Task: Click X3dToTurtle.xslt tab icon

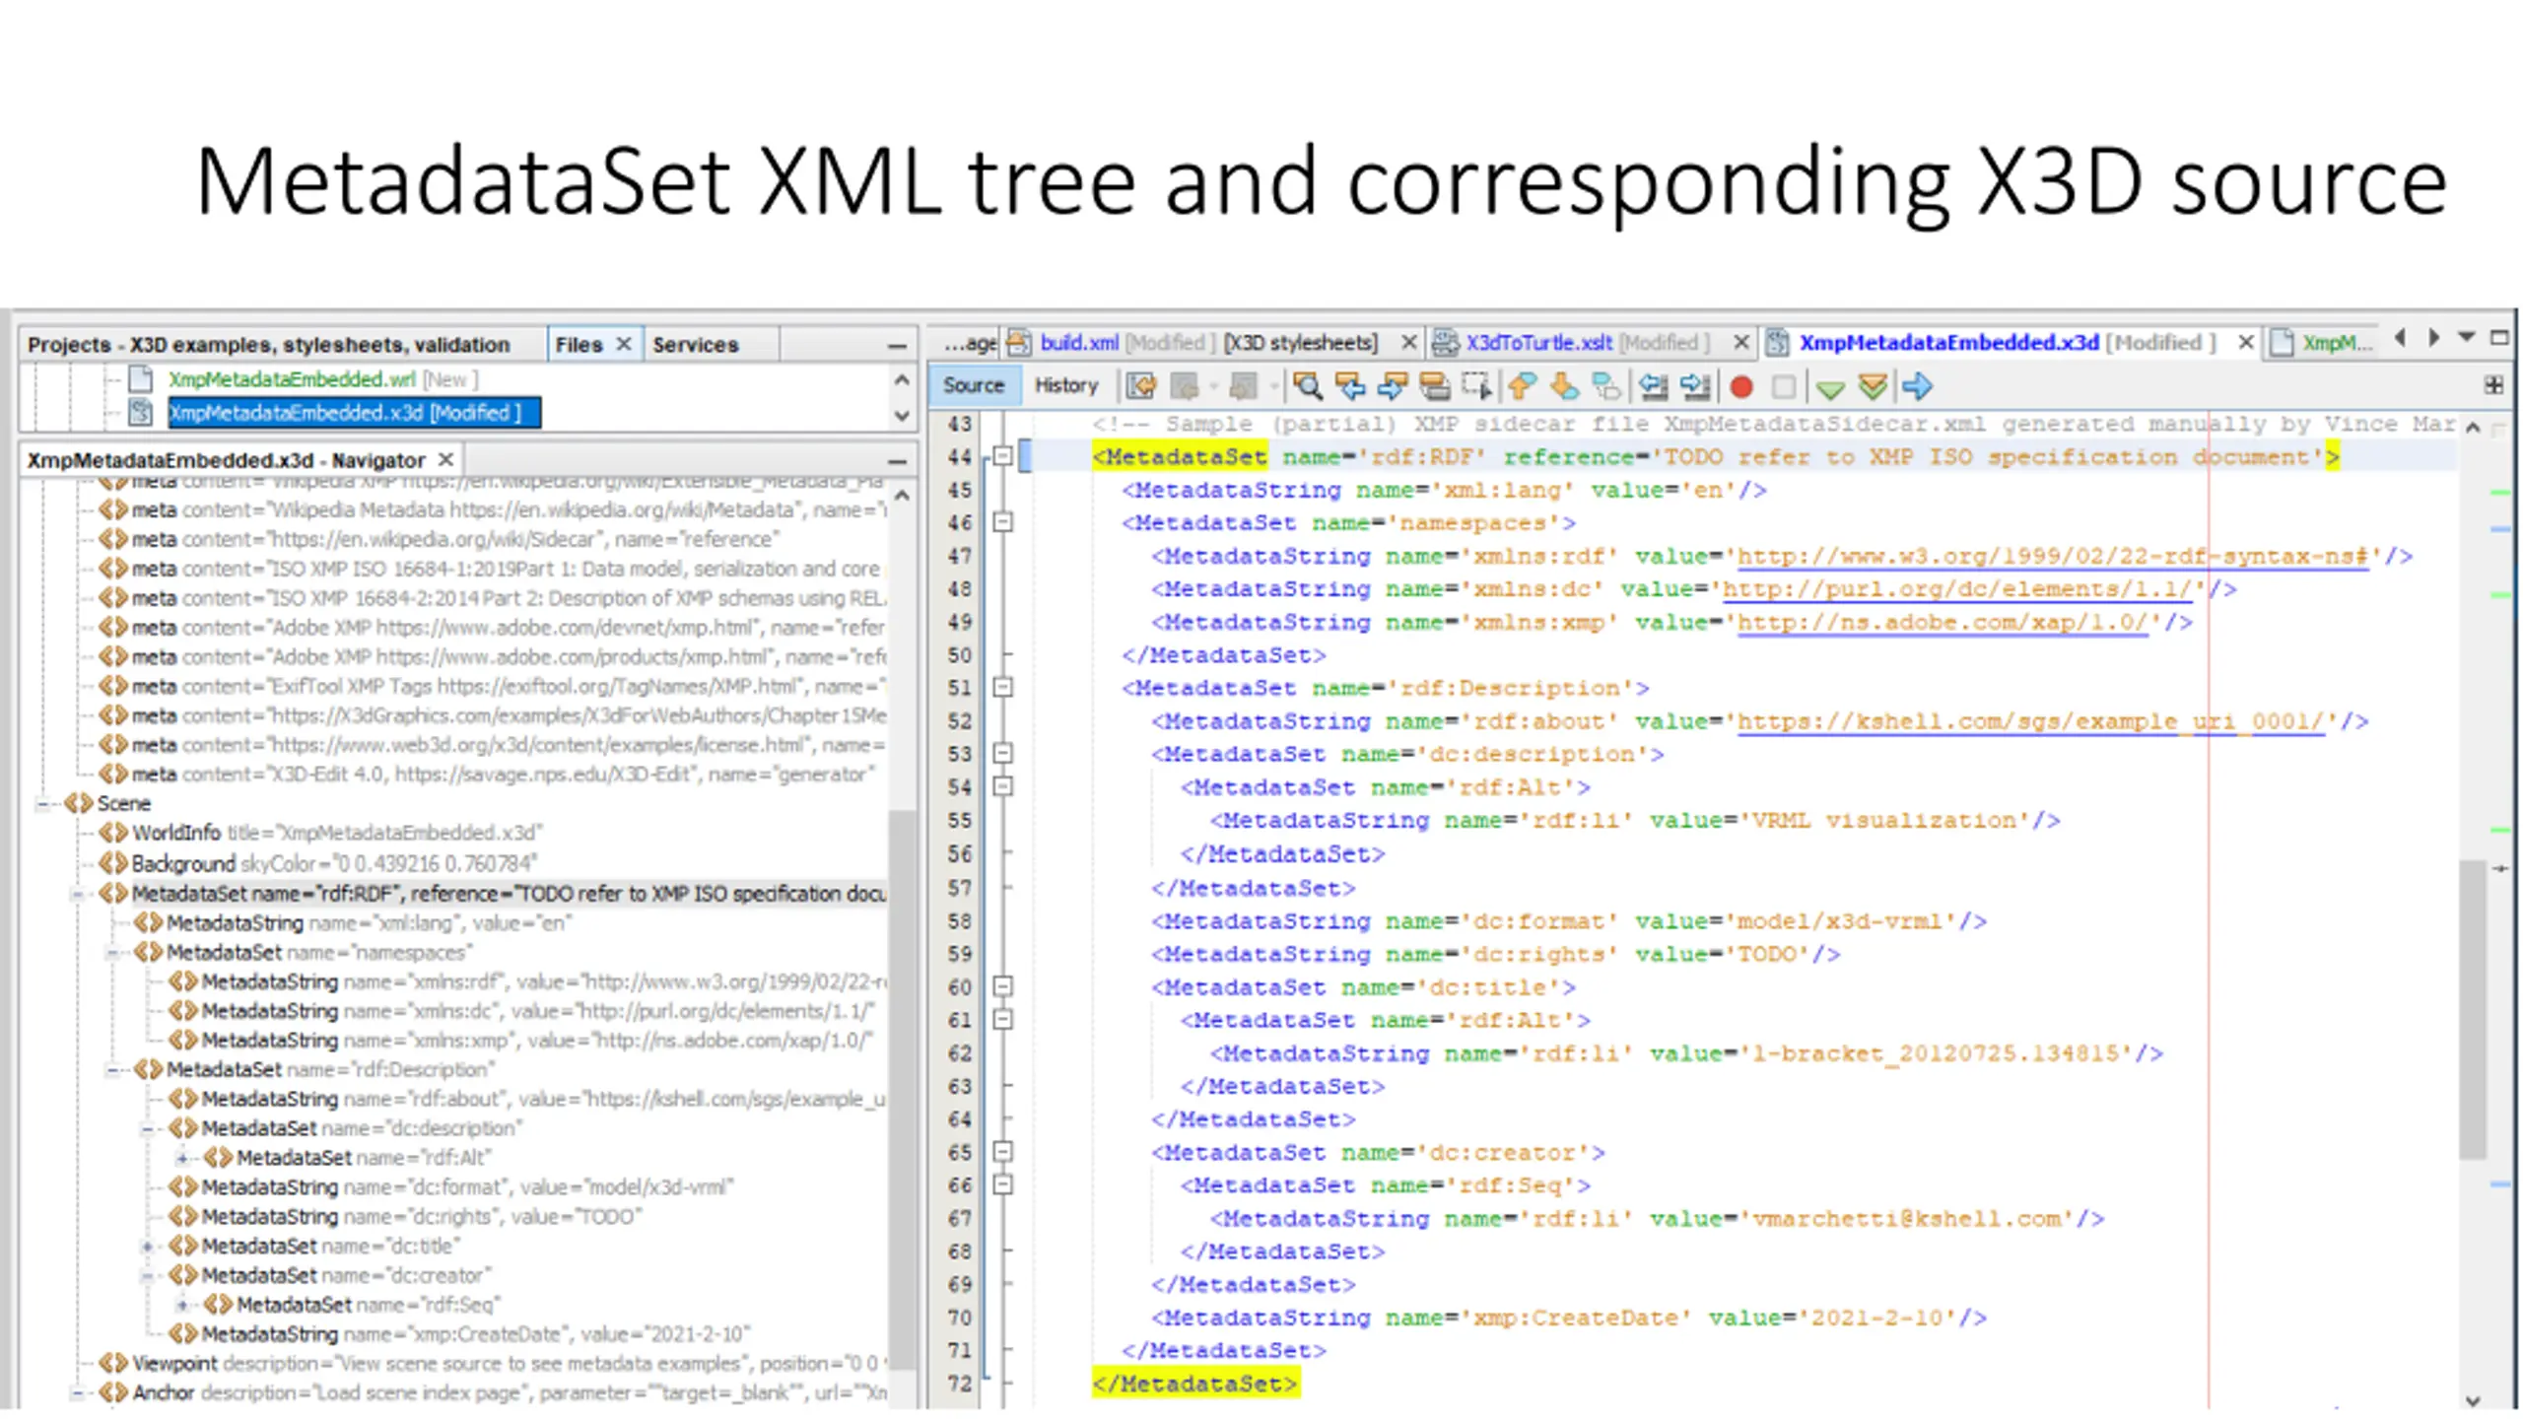Action: (x=1445, y=342)
